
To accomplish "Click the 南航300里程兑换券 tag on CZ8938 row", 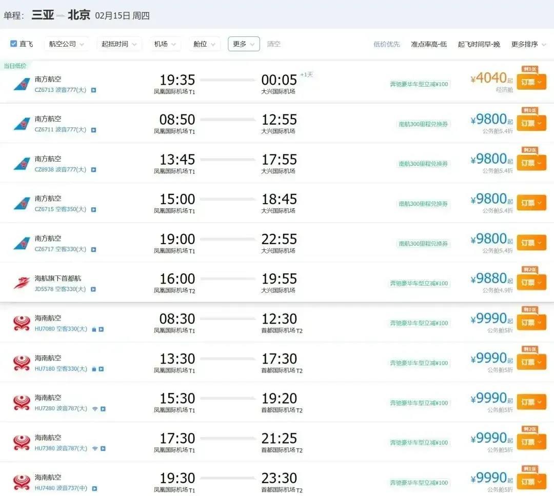I will [423, 164].
